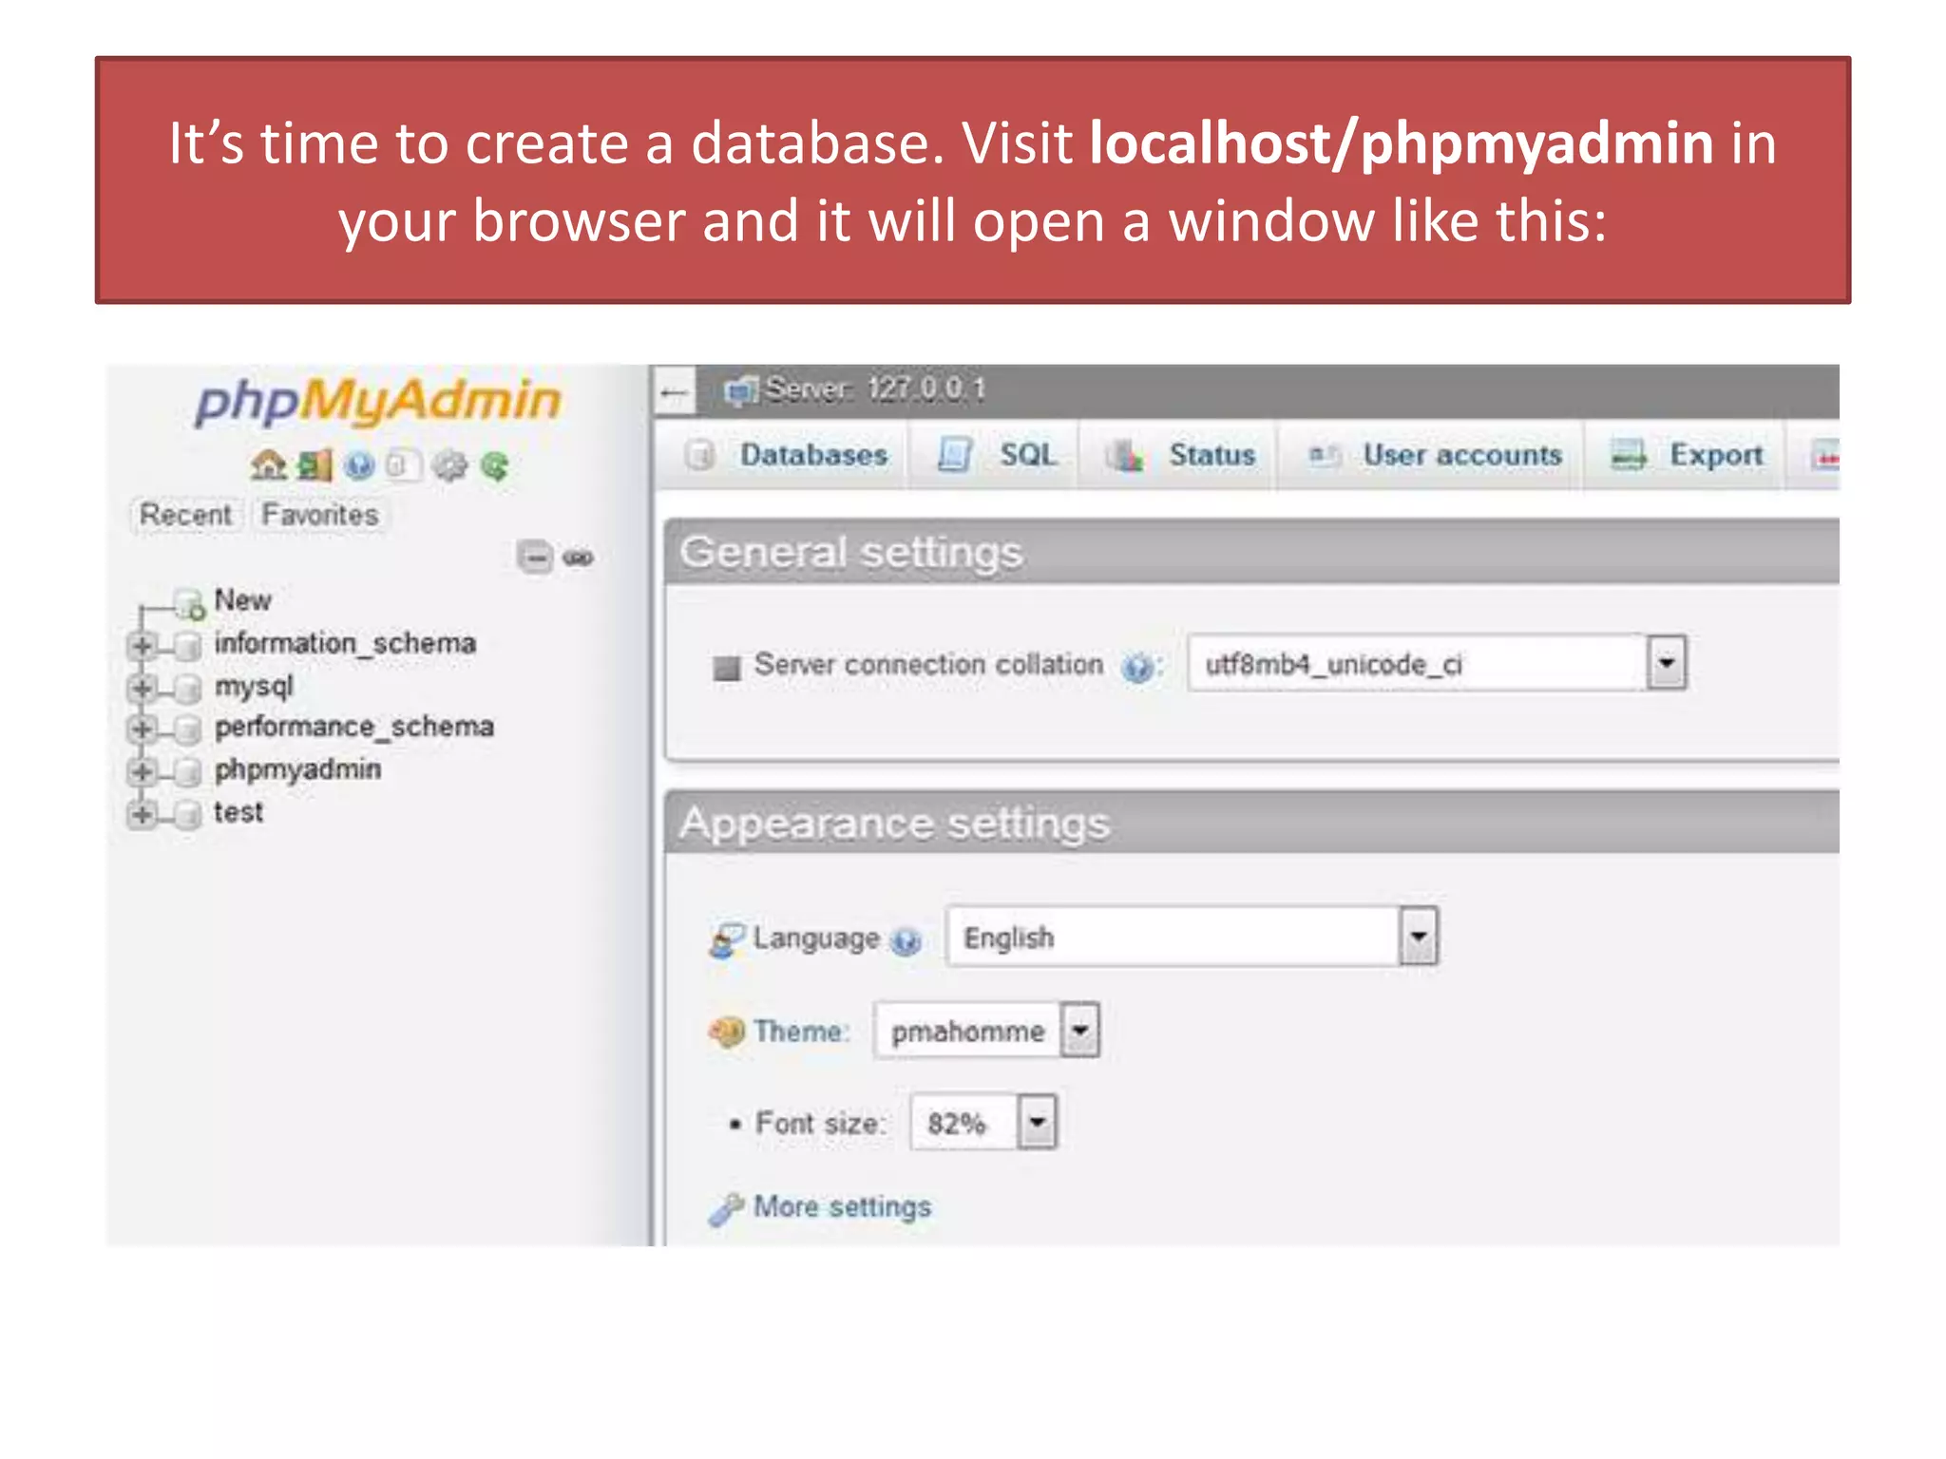This screenshot has height=1459, width=1946.
Task: Click the test database cylinder icon
Action: [x=189, y=814]
